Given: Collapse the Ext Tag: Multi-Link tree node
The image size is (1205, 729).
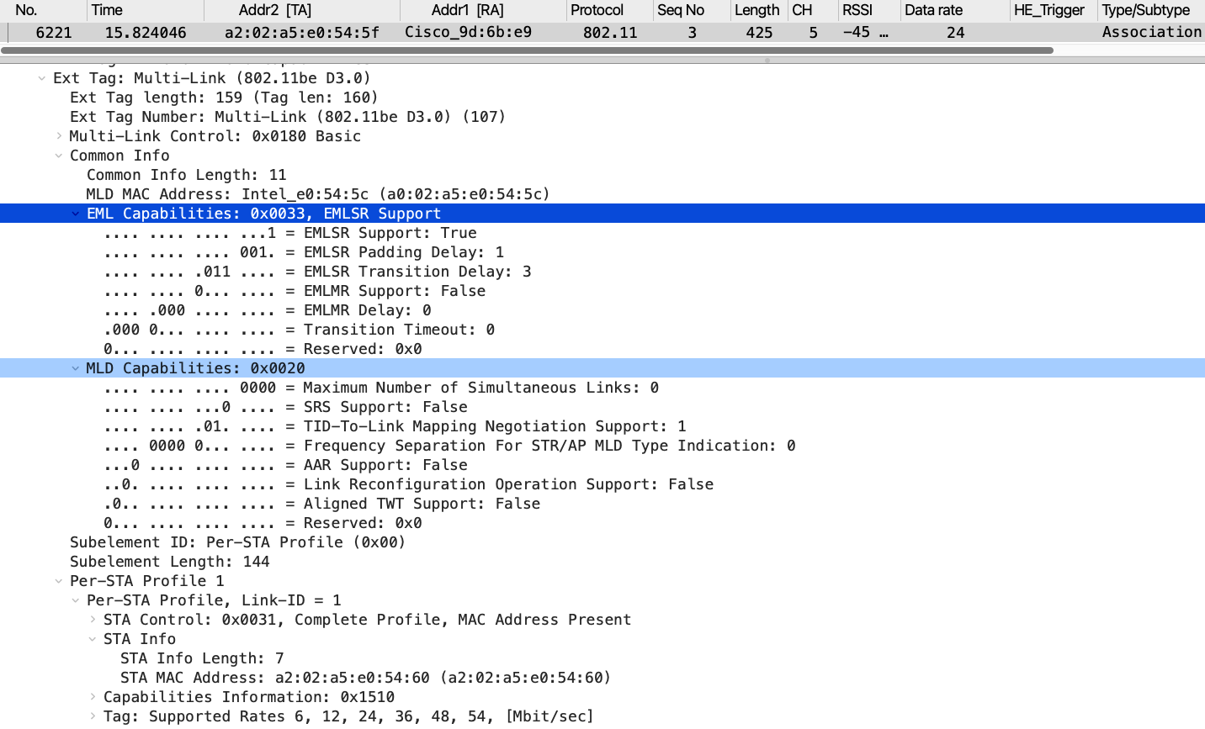Looking at the screenshot, I should click(42, 78).
